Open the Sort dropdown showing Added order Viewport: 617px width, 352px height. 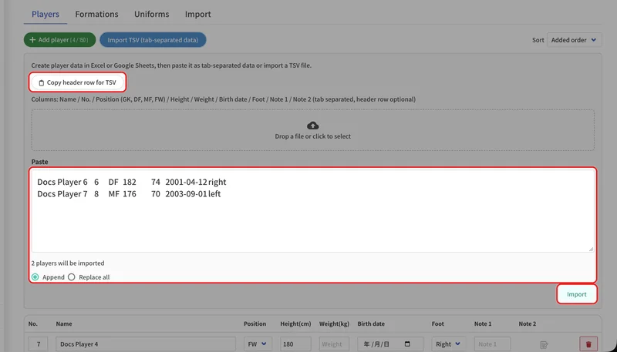coord(574,40)
